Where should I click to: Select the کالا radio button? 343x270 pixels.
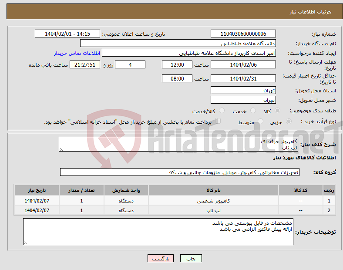(x=277, y=111)
